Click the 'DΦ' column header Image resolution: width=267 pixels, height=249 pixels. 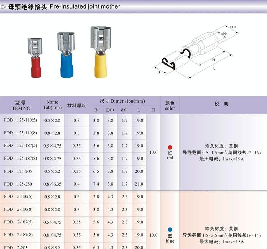(x=110, y=110)
